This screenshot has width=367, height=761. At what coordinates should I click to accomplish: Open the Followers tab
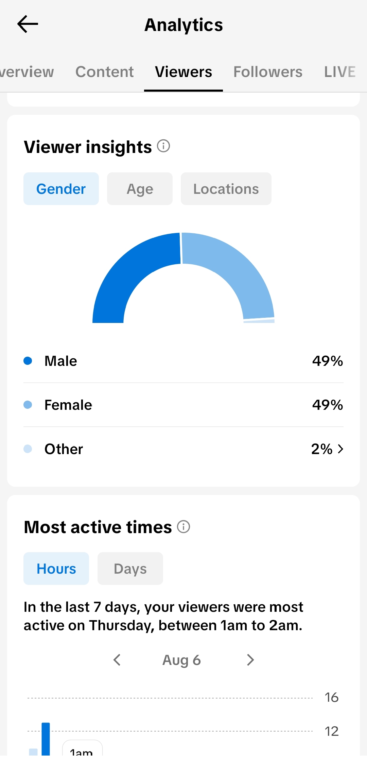click(x=268, y=72)
